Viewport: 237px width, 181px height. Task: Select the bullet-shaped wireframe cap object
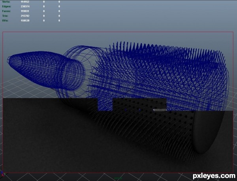[45, 70]
